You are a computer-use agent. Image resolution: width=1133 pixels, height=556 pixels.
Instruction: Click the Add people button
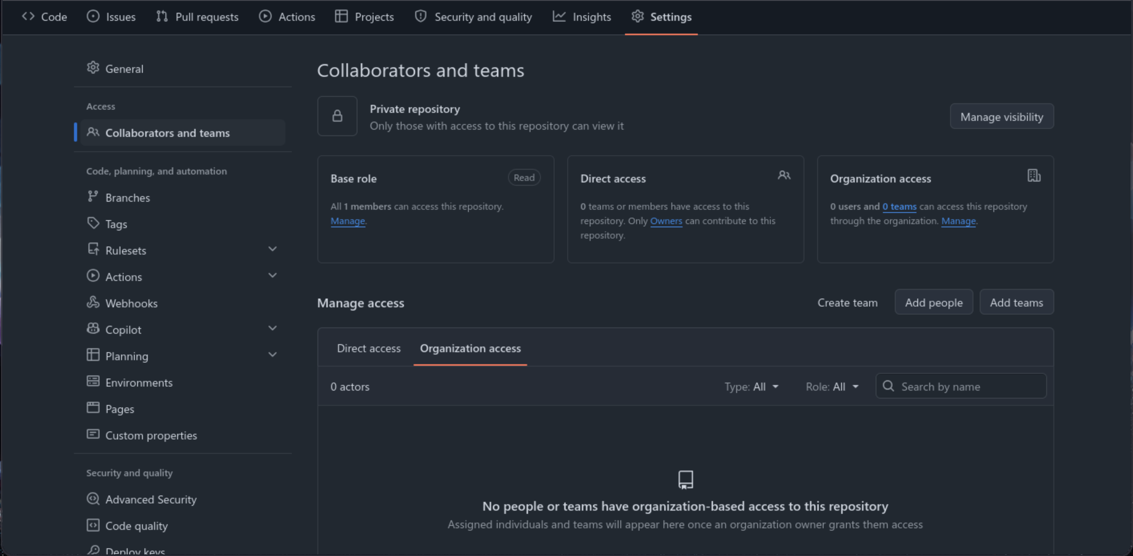[934, 303]
